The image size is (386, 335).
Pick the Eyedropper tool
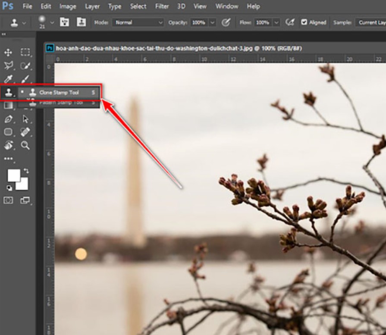tap(8, 79)
